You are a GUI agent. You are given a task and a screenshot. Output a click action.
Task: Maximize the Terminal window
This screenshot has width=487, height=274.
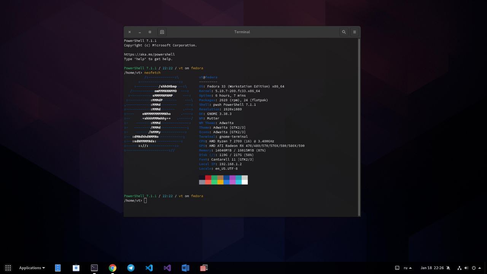tap(150, 32)
